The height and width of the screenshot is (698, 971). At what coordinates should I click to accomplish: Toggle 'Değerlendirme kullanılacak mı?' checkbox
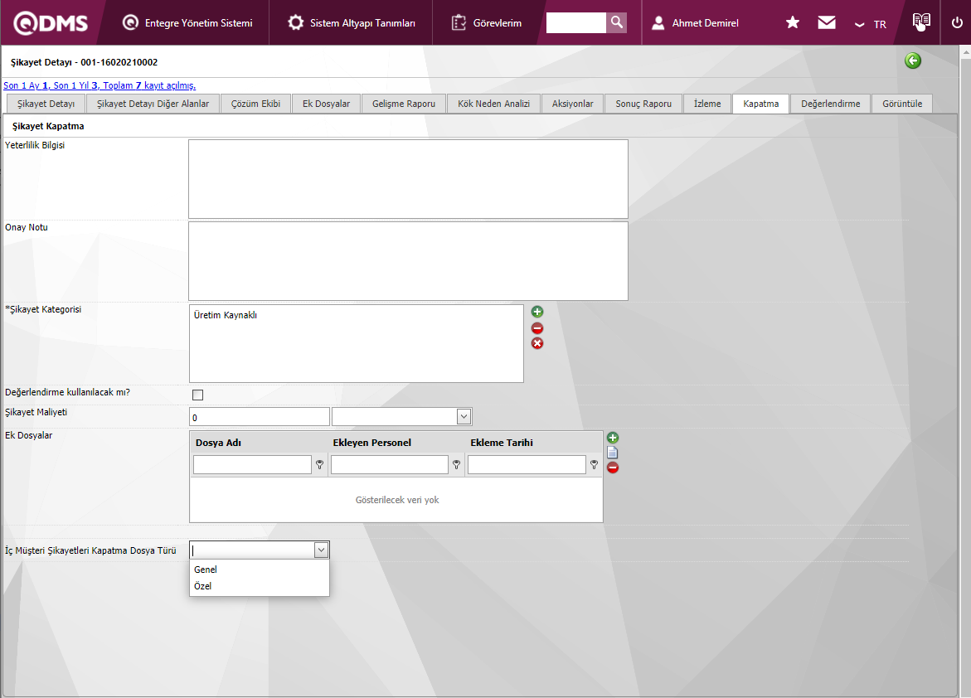click(x=197, y=395)
